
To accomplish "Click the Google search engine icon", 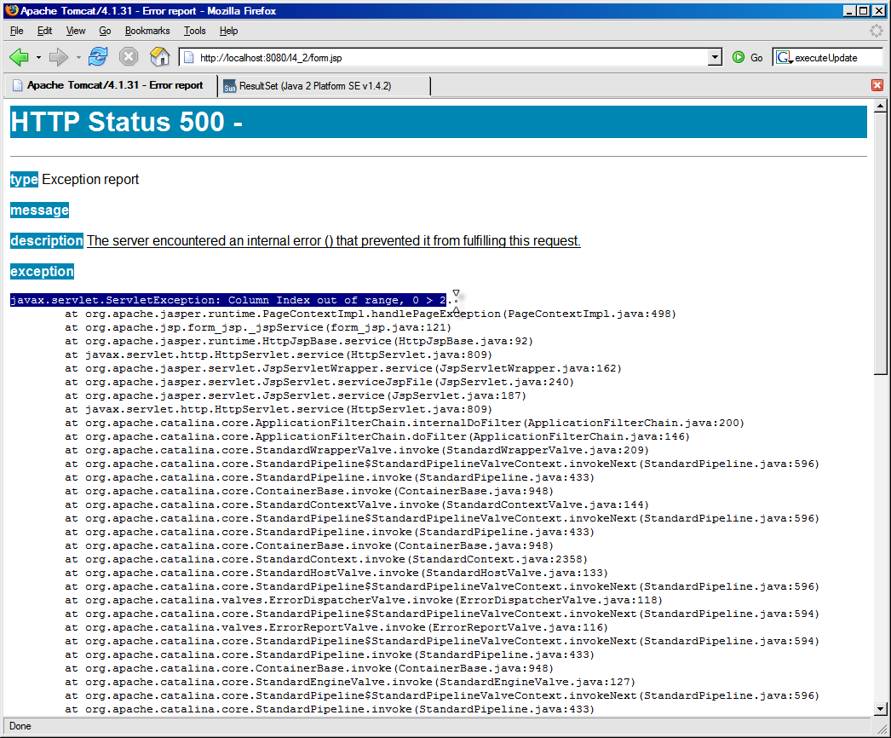I will (784, 57).
